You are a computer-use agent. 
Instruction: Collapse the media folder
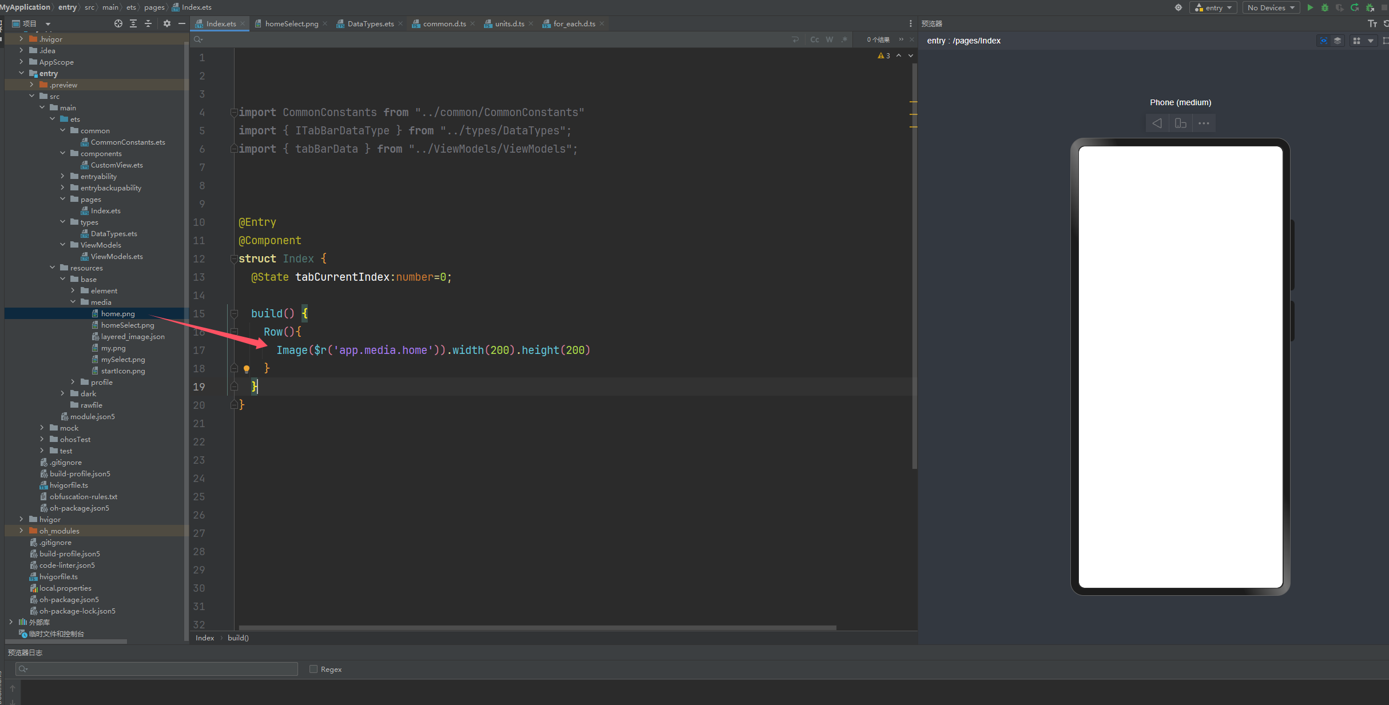pos(73,302)
